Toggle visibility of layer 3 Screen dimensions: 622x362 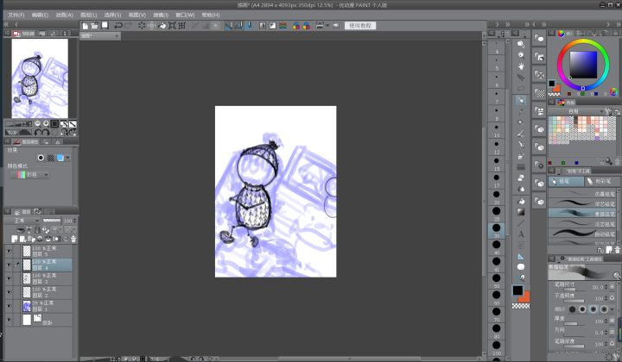pos(9,278)
